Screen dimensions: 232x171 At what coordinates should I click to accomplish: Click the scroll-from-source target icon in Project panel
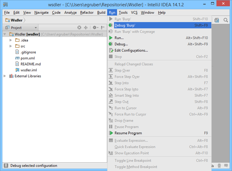point(79,27)
